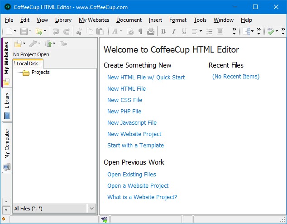287x224 pixels.
Task: Open the Open file dropdown arrow in toolbar
Action: tap(45, 31)
